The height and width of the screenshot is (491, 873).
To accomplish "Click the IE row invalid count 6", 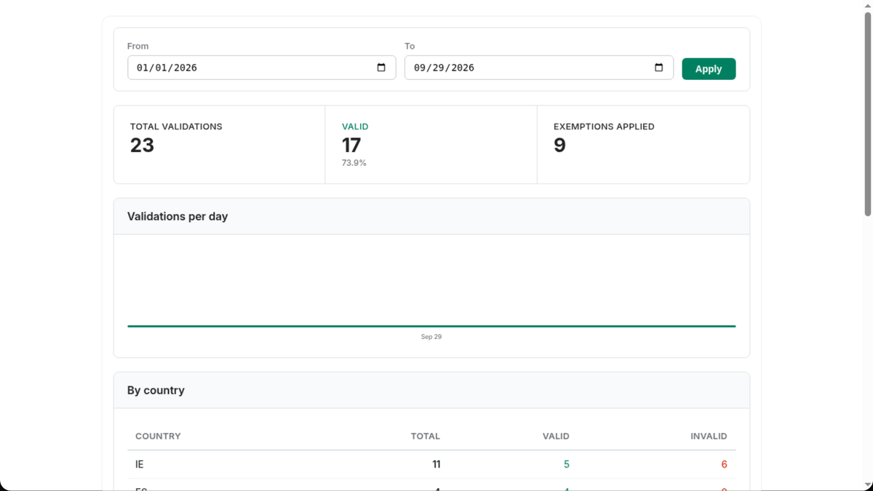I will pos(724,464).
